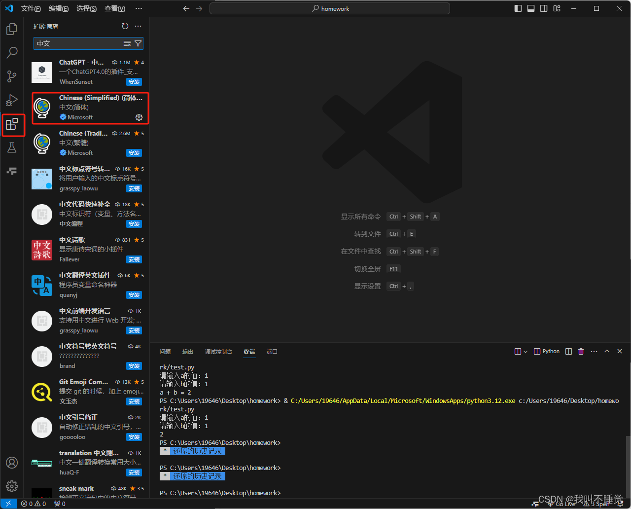The width and height of the screenshot is (631, 509).
Task: Open the Customize Layout icon
Action: [557, 8]
